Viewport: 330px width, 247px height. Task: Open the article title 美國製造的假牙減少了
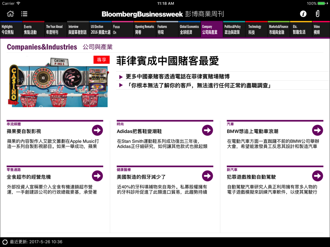(141, 177)
